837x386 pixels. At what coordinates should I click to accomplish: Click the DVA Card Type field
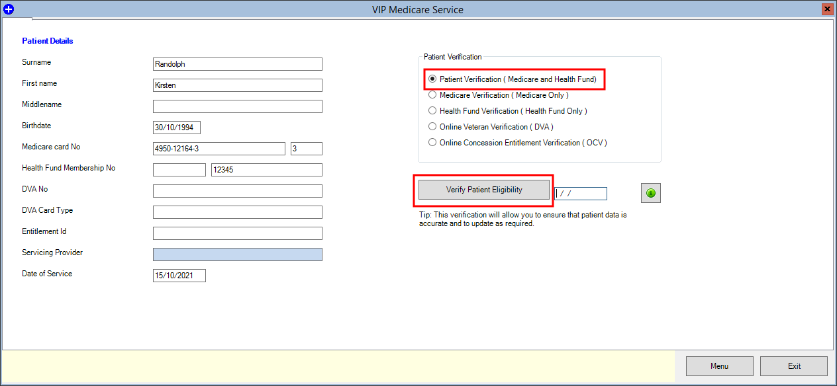238,212
